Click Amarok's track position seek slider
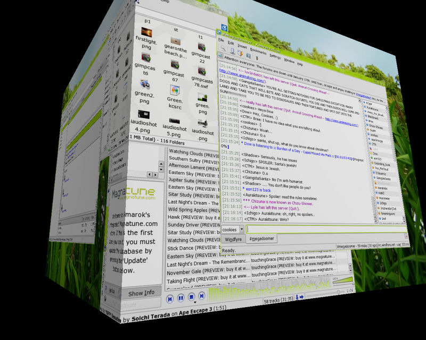426x340 pixels. click(x=326, y=293)
